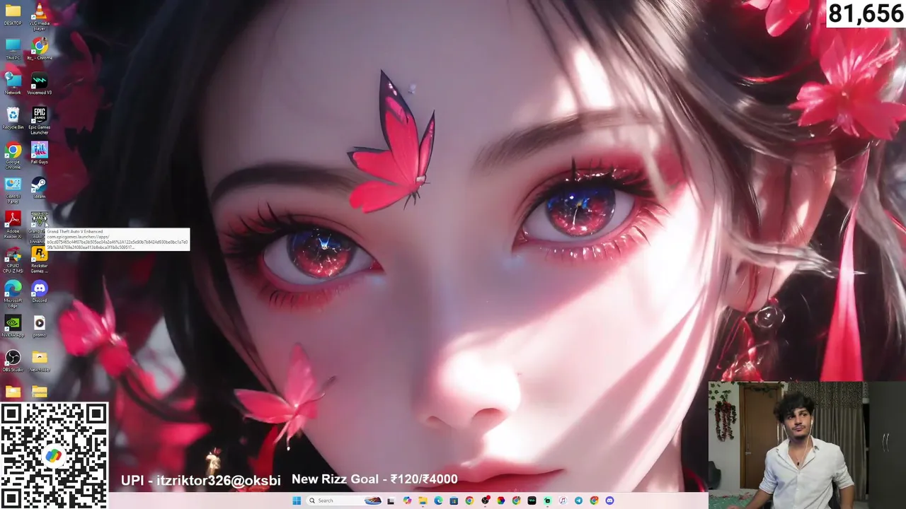Open File Explorer from the taskbar
Viewport: 906px width, 509px height.
pyautogui.click(x=423, y=501)
